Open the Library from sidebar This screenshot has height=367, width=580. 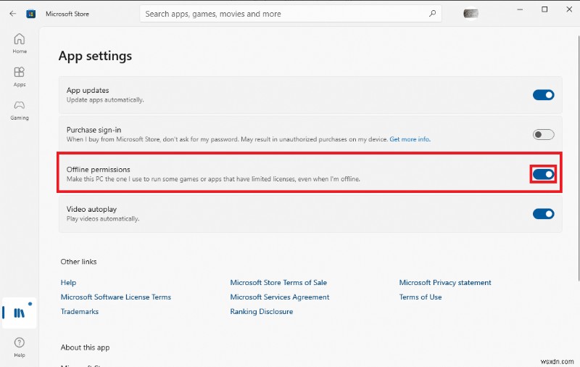pos(20,313)
